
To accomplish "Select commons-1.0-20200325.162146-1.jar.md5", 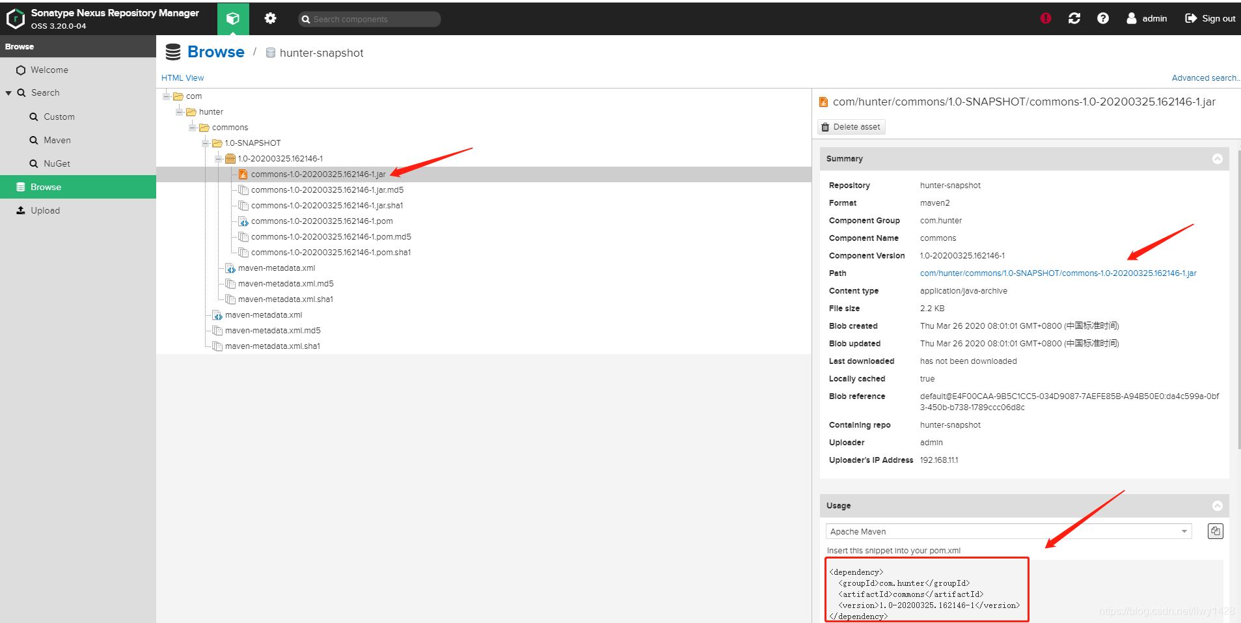I will coord(327,189).
